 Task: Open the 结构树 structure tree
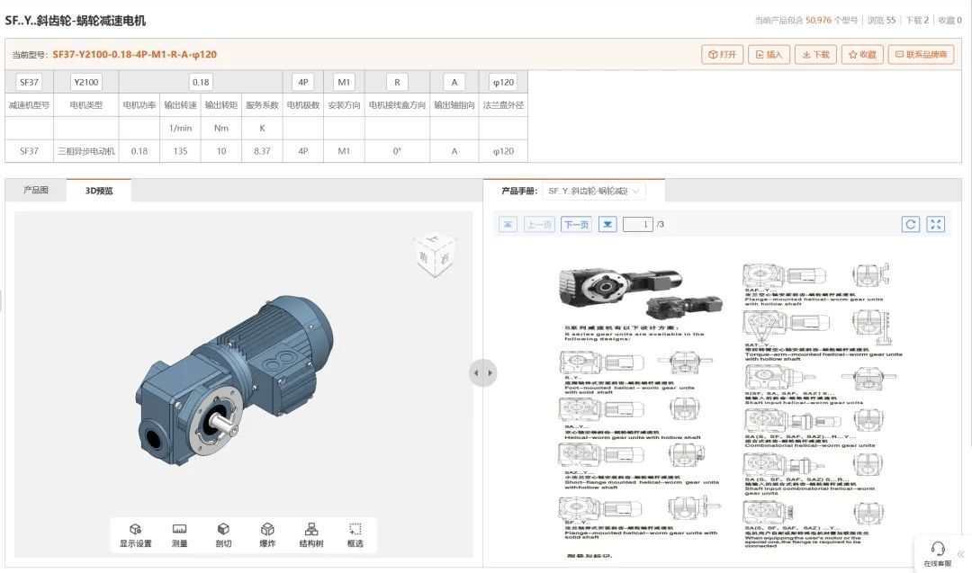click(x=311, y=535)
